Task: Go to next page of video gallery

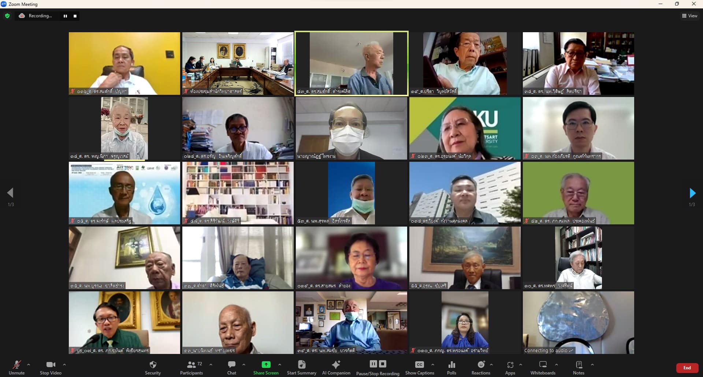Action: 692,193
